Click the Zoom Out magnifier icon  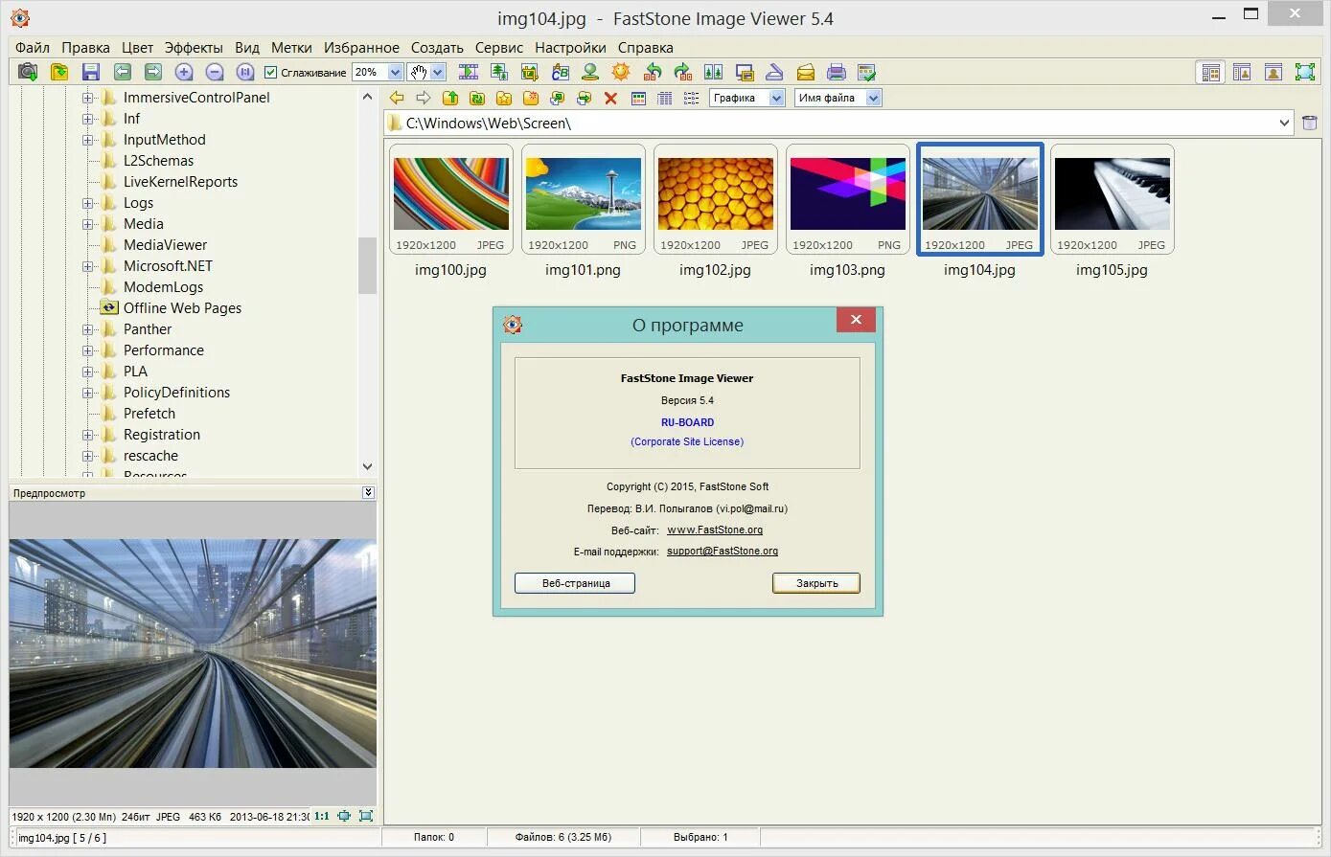pos(215,72)
